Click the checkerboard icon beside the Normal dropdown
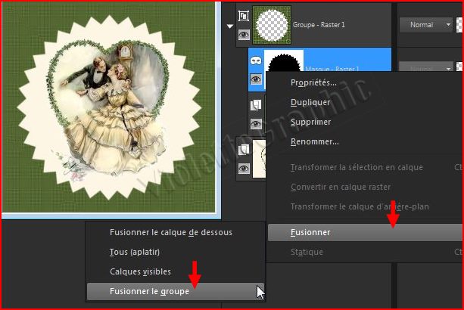The width and height of the screenshot is (464, 310). click(459, 24)
